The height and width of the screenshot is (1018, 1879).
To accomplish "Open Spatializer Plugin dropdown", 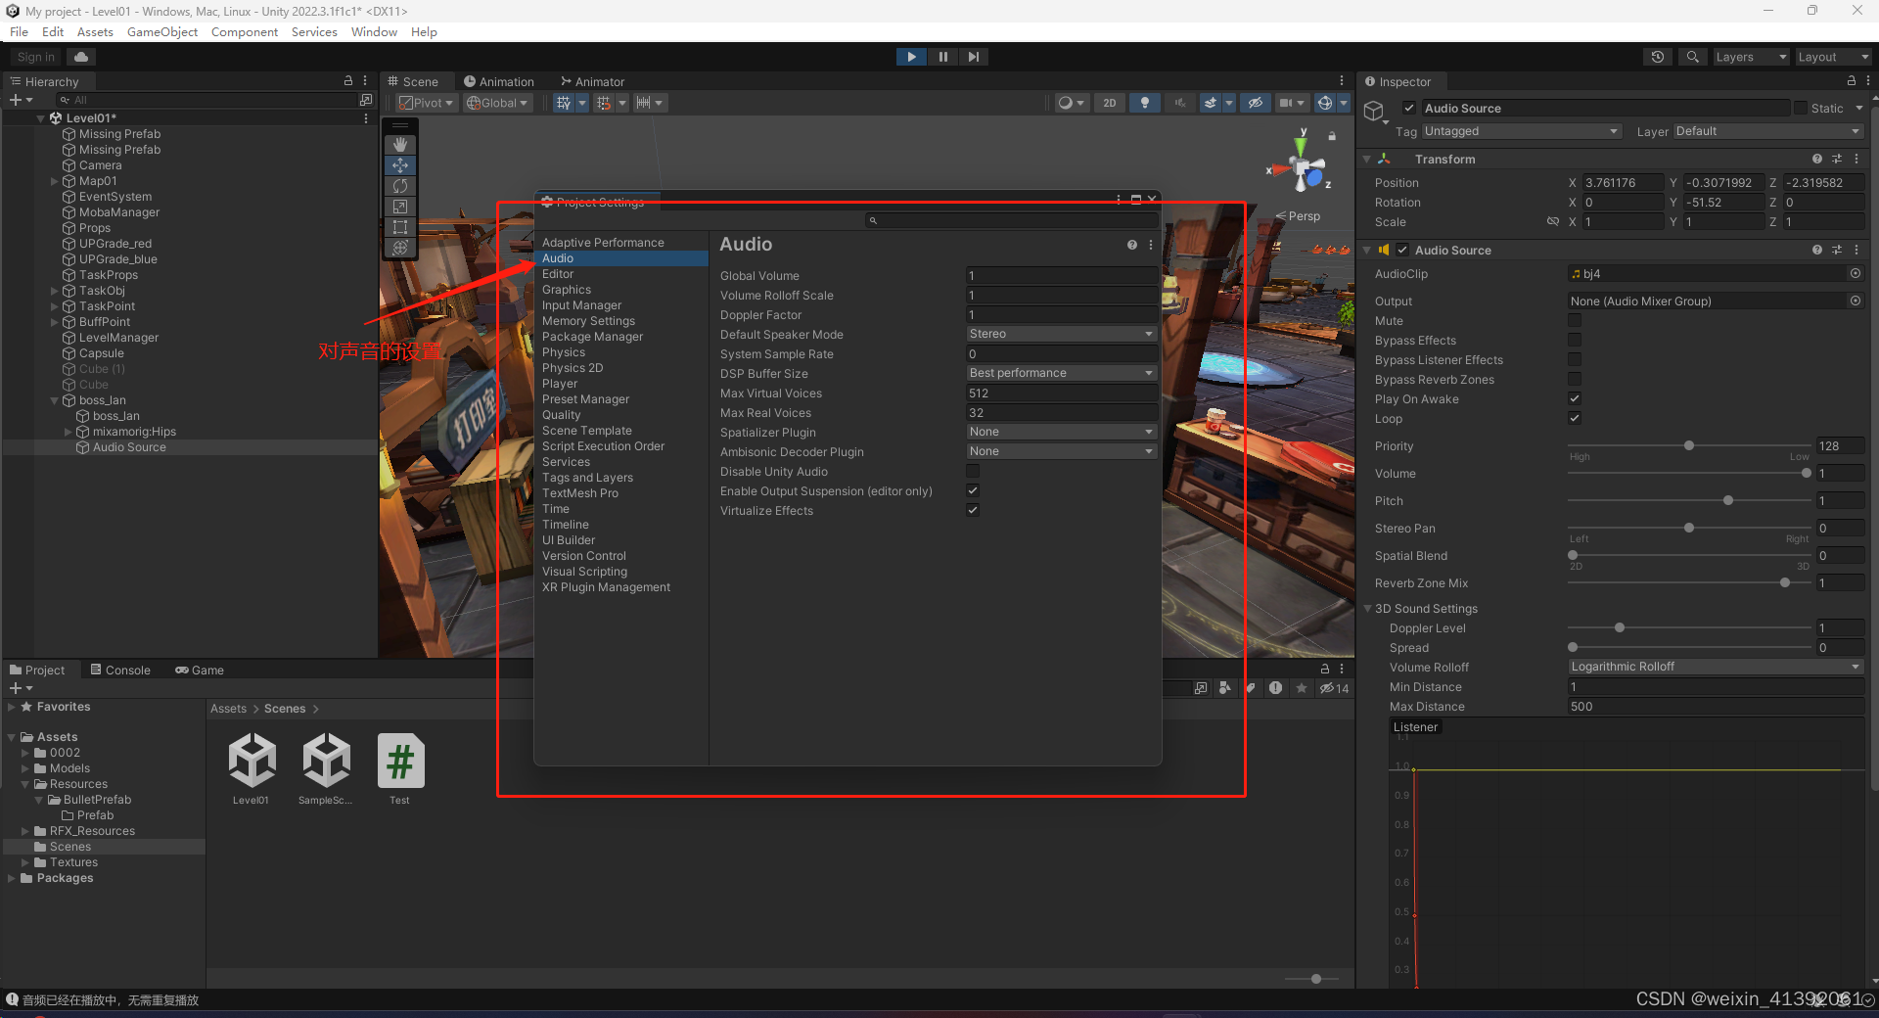I will (1061, 432).
